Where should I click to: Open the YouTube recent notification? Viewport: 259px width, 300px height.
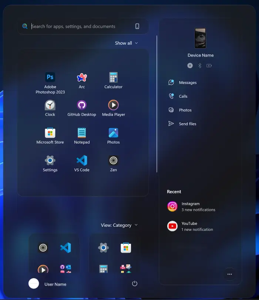(190, 226)
